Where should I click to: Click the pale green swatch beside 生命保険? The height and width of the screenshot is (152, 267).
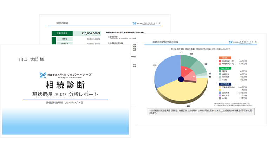220,77
